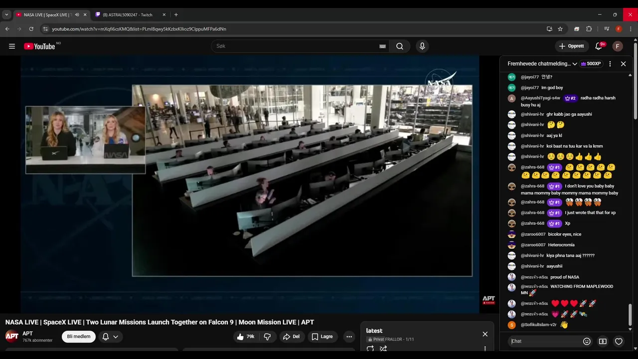Viewport: 638px width, 359px height.
Task: Open APT channel avatar
Action: (x=12, y=336)
